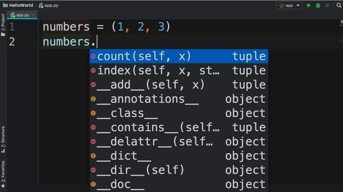Run the app with green play button
Screen dimensions: 343x192
click(309, 5)
